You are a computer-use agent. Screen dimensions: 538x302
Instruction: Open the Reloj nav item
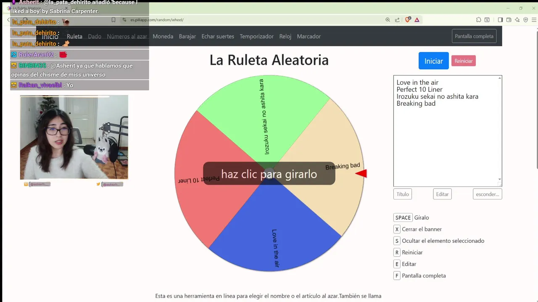click(x=285, y=36)
